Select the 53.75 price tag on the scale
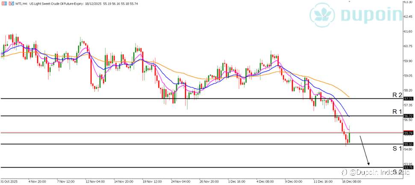 (x=408, y=168)
